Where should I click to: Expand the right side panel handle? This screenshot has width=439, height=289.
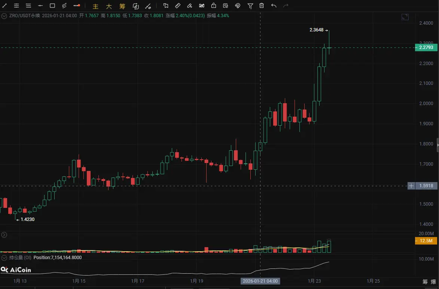click(438, 145)
